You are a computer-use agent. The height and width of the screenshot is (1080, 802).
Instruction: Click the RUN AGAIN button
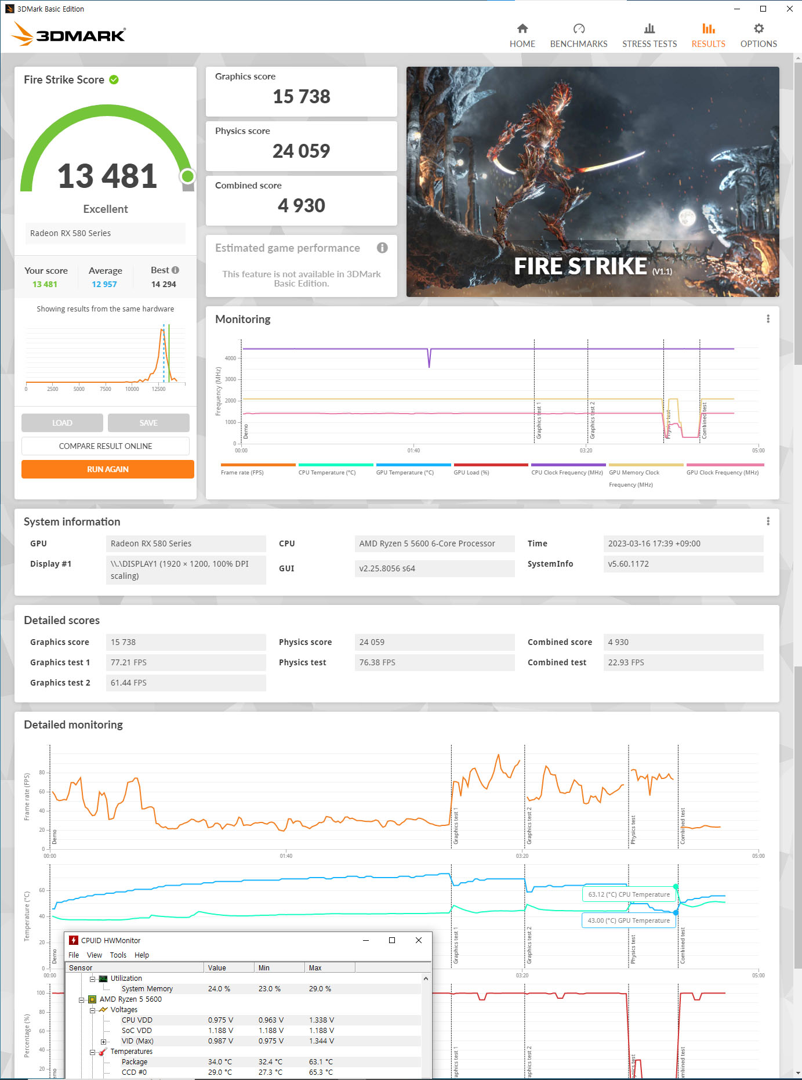[108, 469]
